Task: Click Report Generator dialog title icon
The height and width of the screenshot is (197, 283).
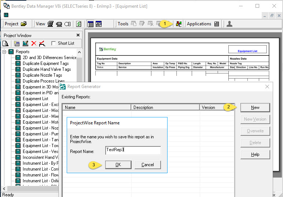Action: 63,87
